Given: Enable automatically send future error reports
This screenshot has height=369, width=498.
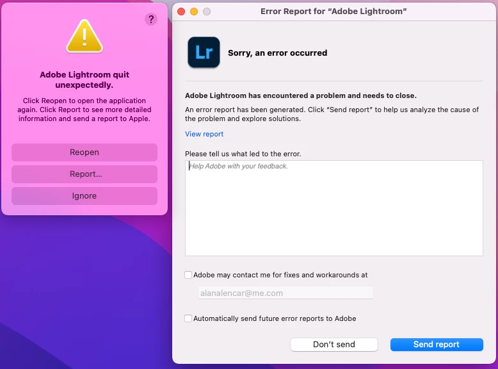Looking at the screenshot, I should pos(188,318).
